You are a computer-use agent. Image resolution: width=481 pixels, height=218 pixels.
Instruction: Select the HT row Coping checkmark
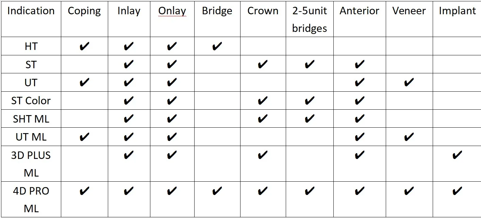[x=84, y=46]
